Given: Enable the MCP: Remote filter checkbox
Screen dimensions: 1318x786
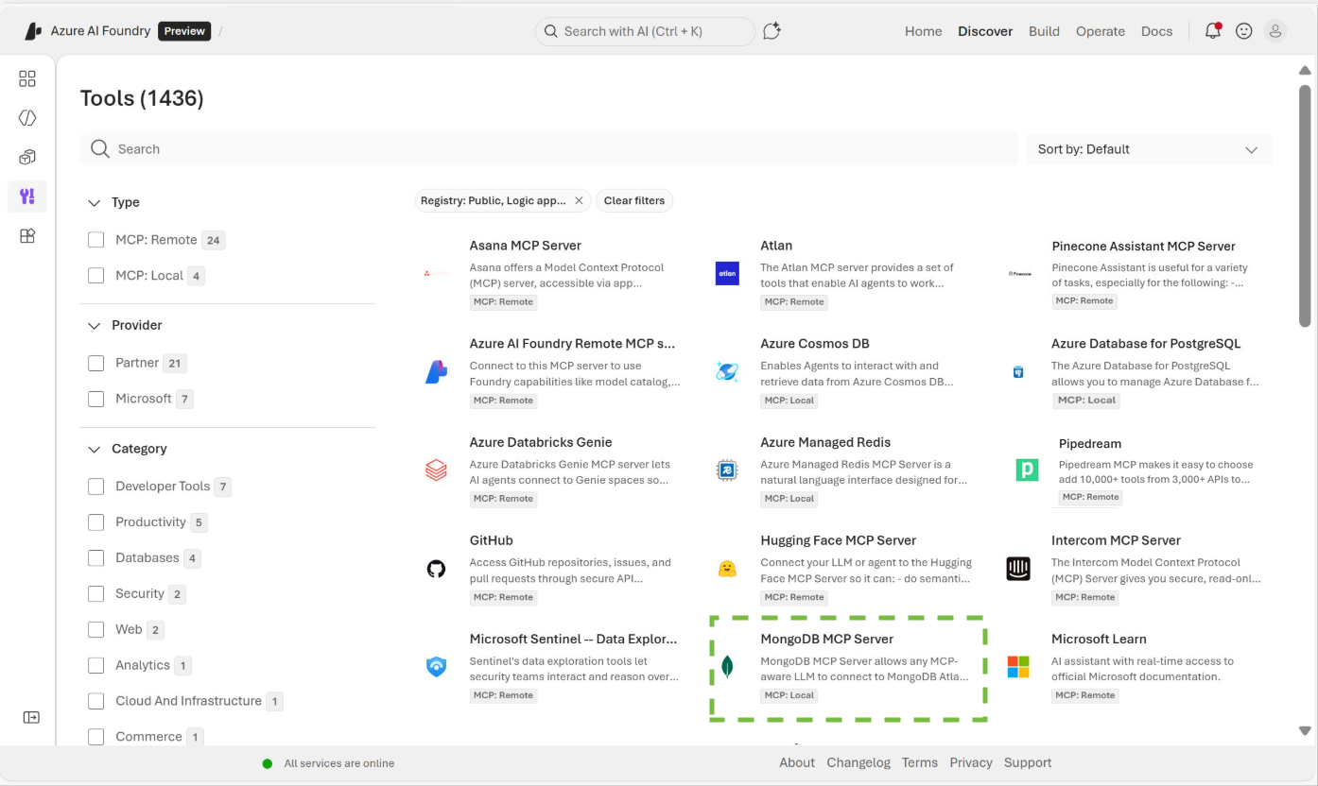Looking at the screenshot, I should click(x=95, y=239).
